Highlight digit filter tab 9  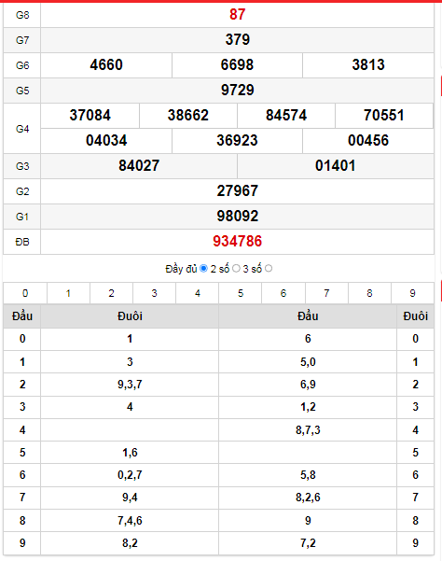coord(413,293)
